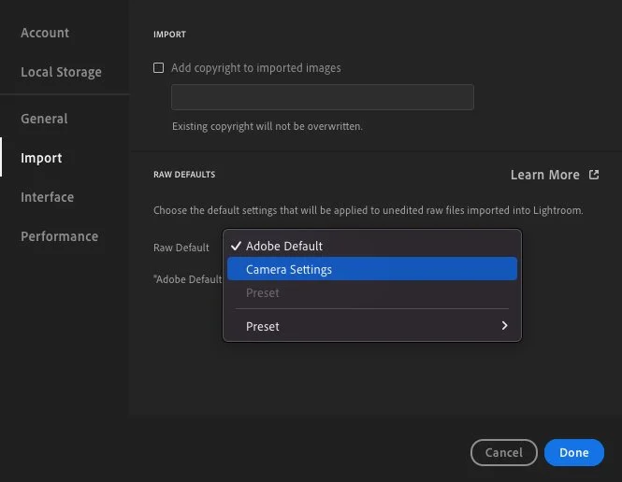The width and height of the screenshot is (622, 482).
Task: Show the Performance preferences section
Action: pos(59,236)
